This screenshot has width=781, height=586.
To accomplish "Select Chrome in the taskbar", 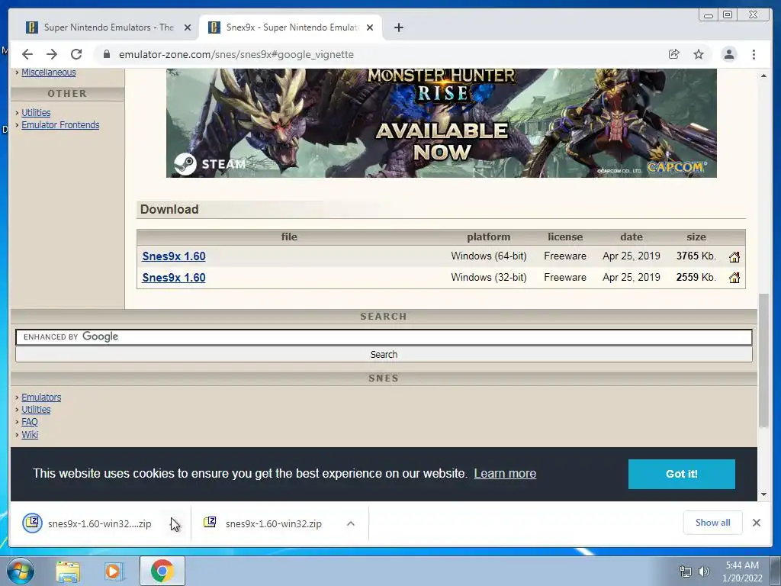I will click(x=162, y=571).
